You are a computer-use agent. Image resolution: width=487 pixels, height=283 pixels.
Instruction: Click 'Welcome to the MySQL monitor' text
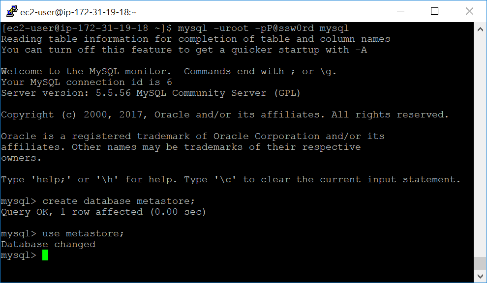click(x=86, y=71)
